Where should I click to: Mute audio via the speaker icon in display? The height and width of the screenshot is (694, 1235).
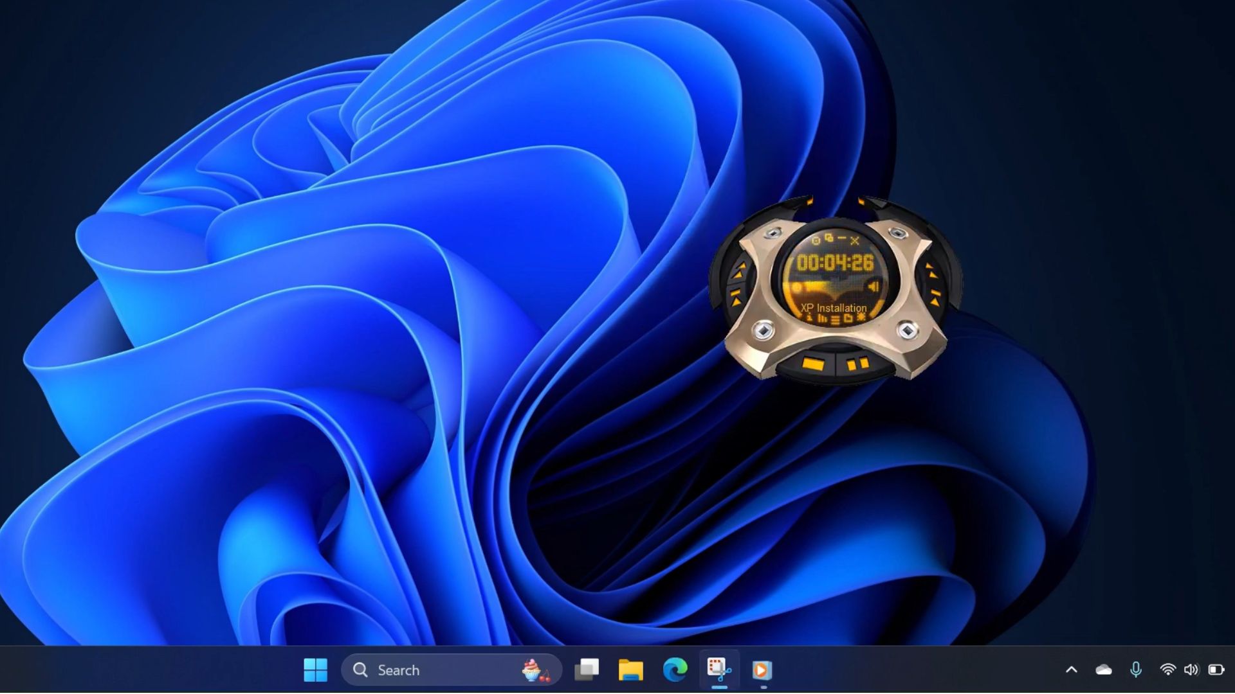(873, 287)
